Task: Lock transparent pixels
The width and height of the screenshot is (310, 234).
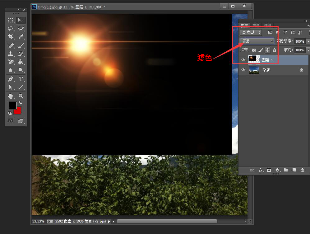Action: point(254,50)
